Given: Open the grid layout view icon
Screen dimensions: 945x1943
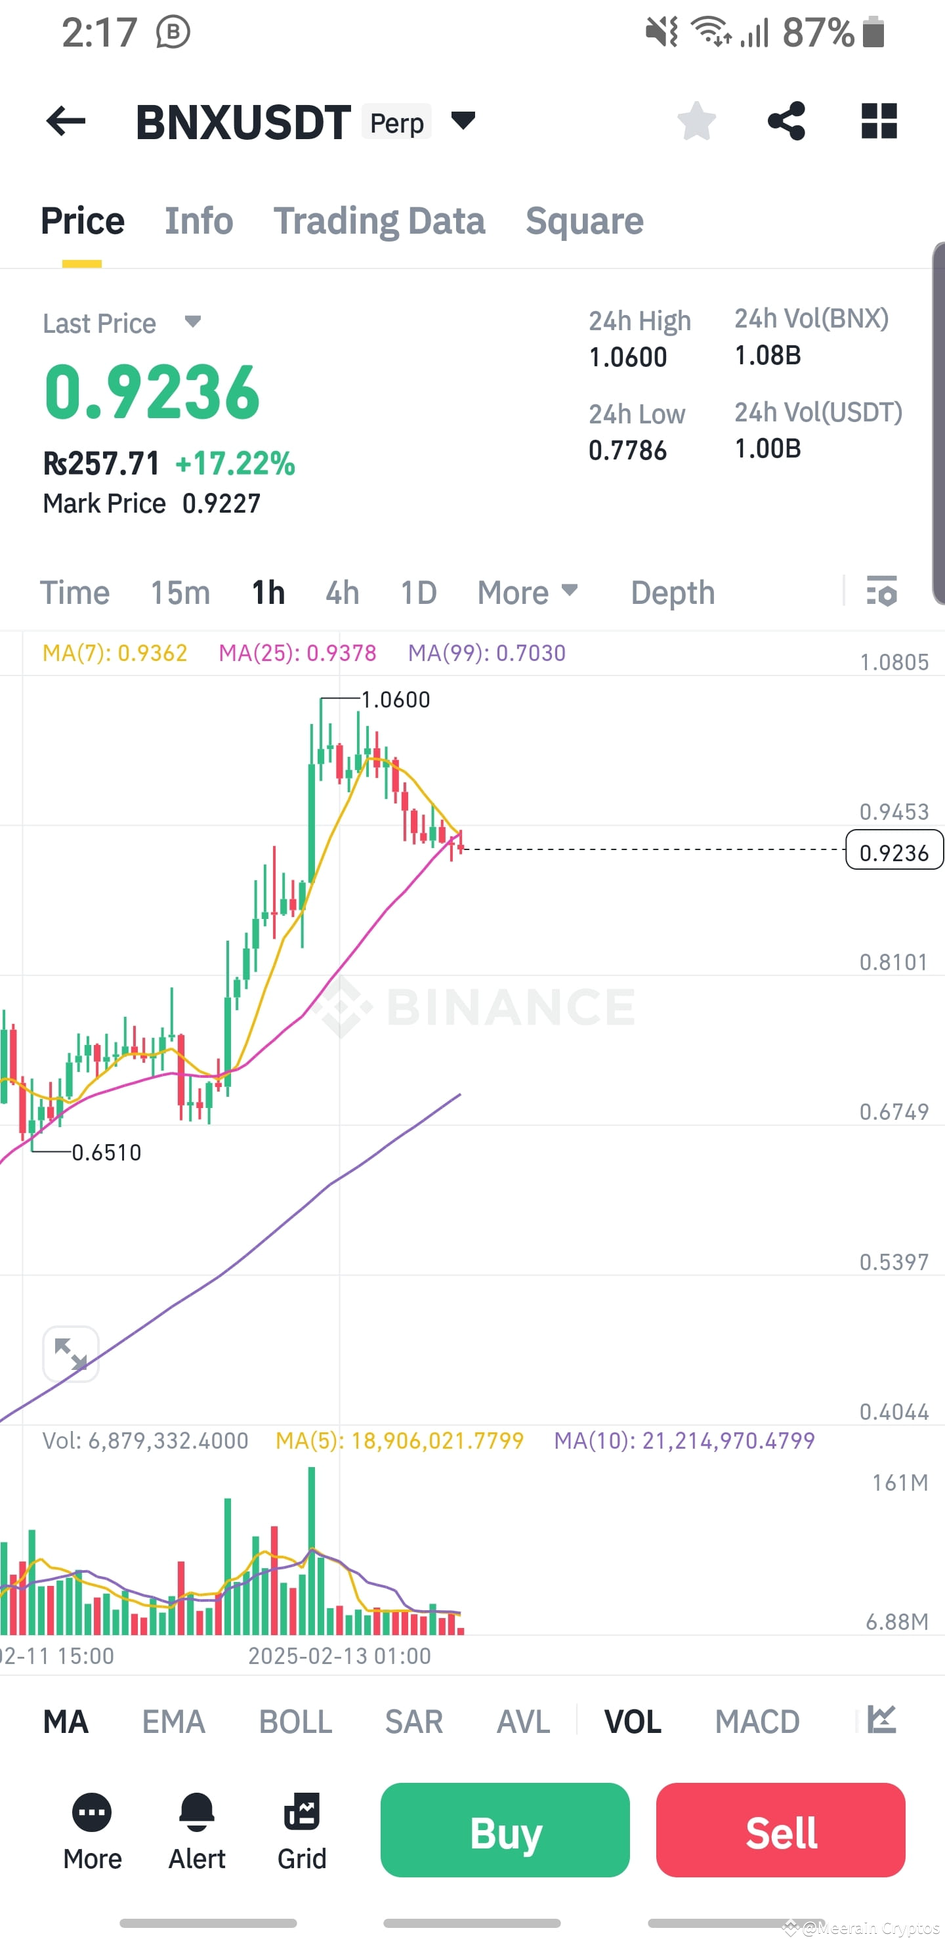Looking at the screenshot, I should (x=878, y=121).
